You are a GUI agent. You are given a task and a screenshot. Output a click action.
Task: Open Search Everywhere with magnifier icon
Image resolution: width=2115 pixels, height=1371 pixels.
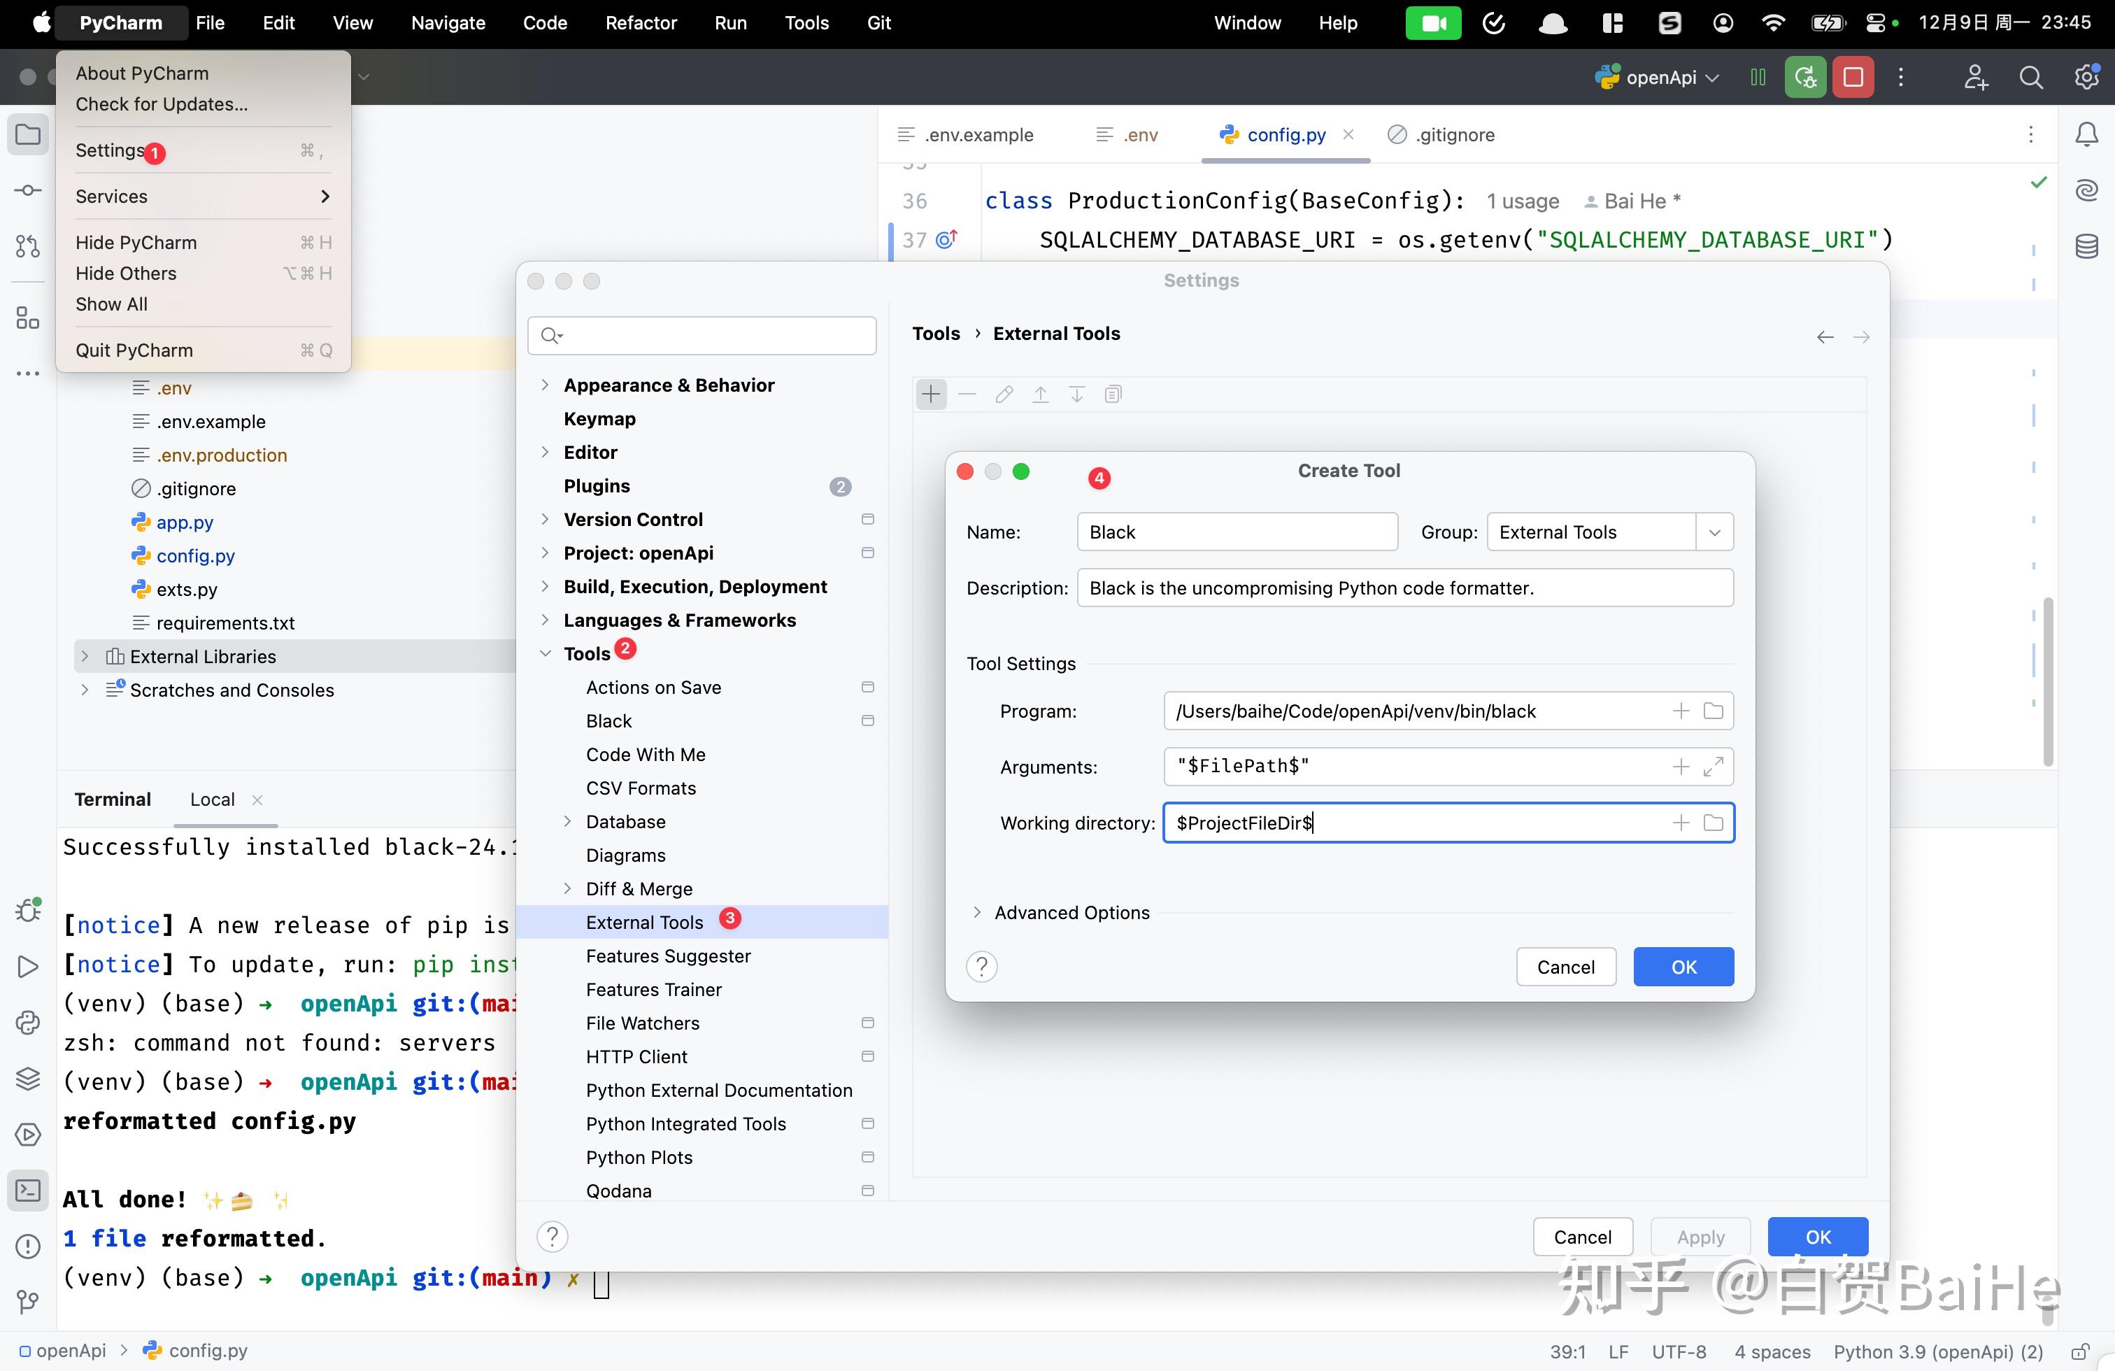2032,78
